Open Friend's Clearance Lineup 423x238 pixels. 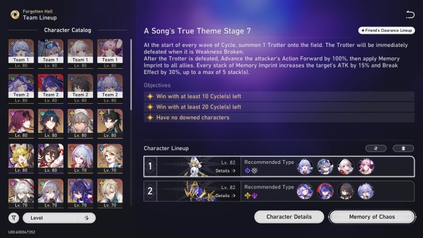coord(387,30)
